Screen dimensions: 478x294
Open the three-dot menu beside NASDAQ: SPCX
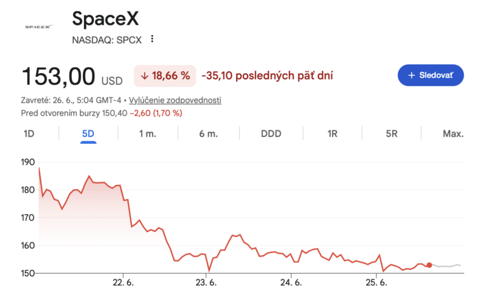(152, 39)
